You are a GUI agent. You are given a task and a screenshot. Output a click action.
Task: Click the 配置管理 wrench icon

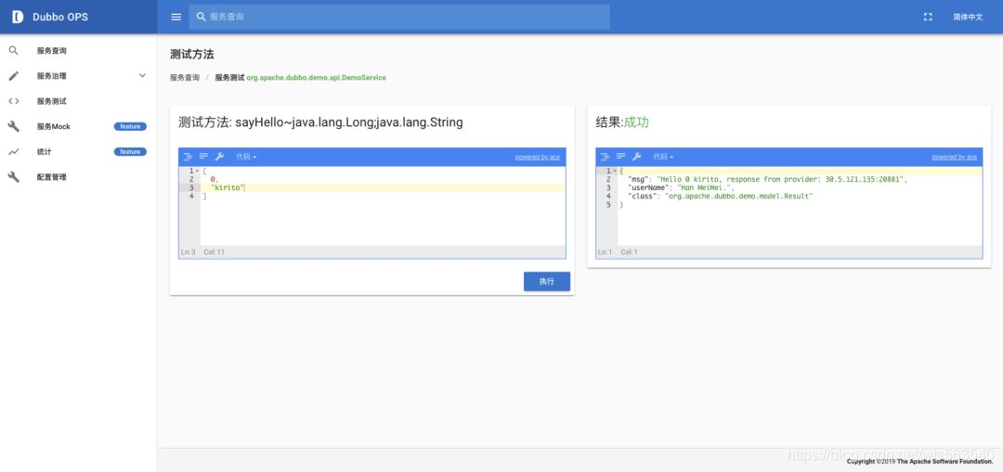tap(13, 177)
